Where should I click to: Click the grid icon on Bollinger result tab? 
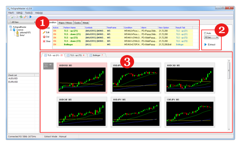pyautogui.click(x=91, y=55)
